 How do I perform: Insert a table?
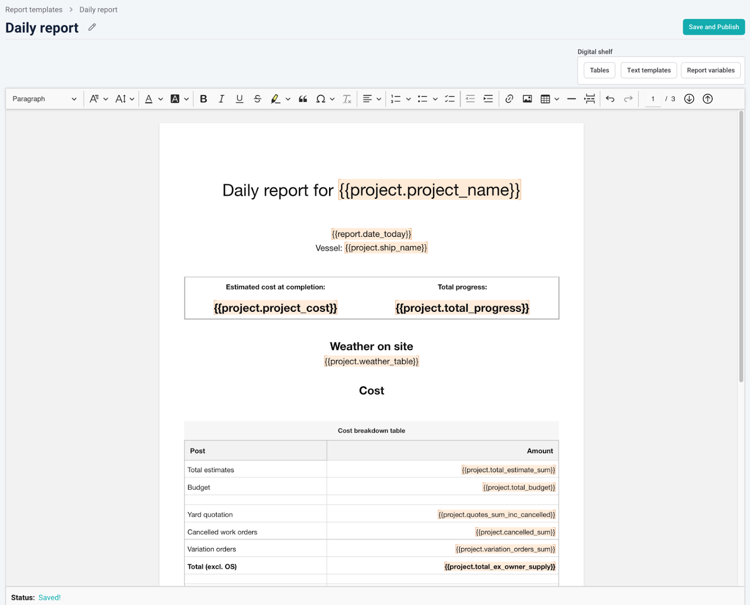coord(545,99)
